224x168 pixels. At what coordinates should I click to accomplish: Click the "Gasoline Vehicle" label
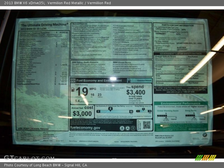pos(144,81)
